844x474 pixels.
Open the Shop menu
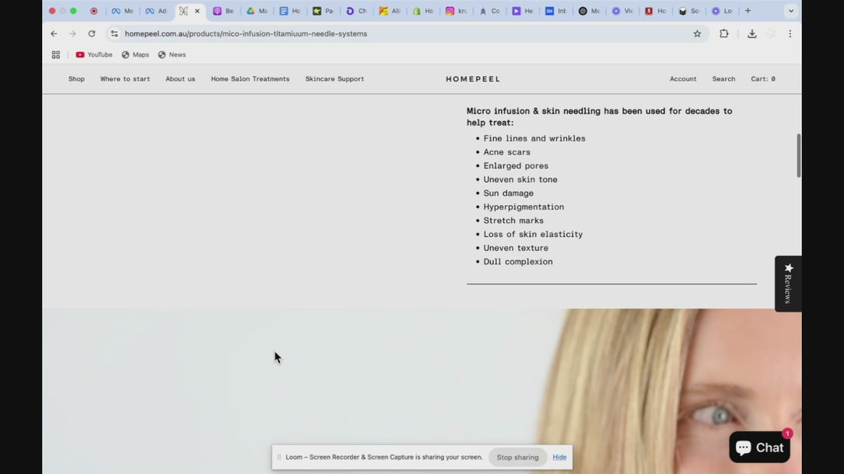click(76, 79)
